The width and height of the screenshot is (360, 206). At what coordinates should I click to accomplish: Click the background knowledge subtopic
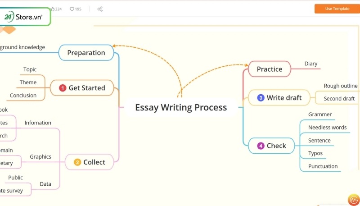[x=22, y=47]
